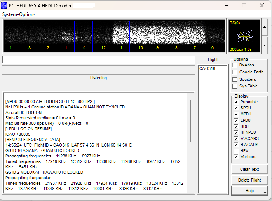Screen dimensions: 272x201
Task: Turn on the HEX display checkbox
Action: click(x=236, y=150)
